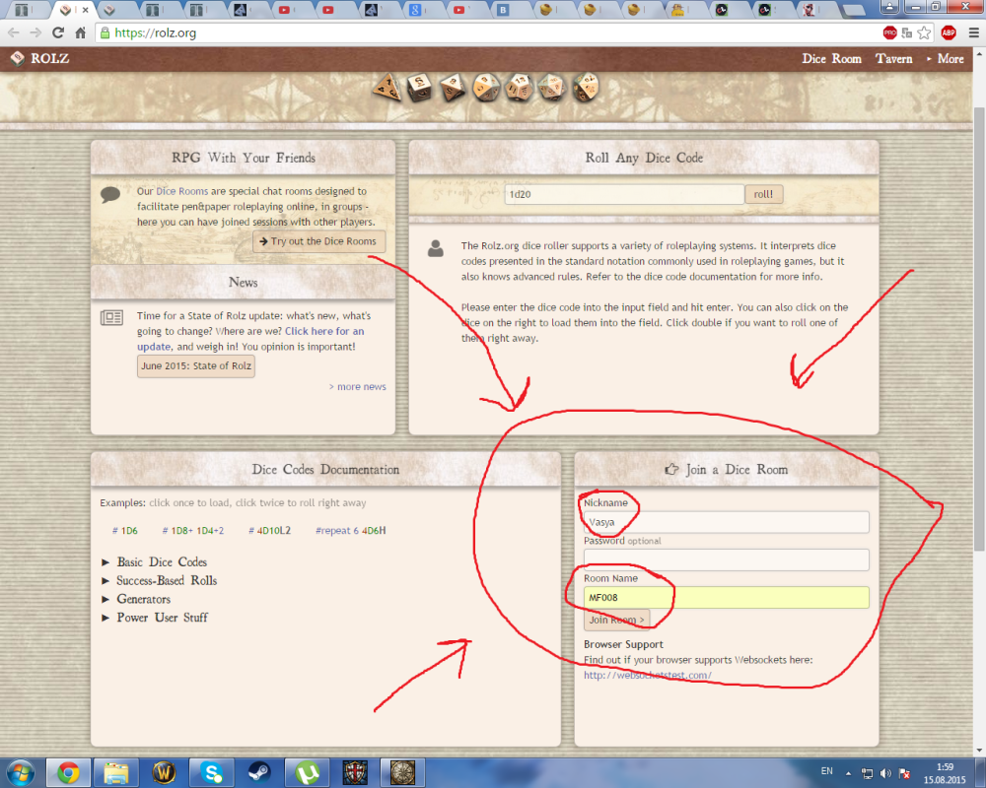Load the # 1D6 example code
This screenshot has height=788, width=986.
124,530
